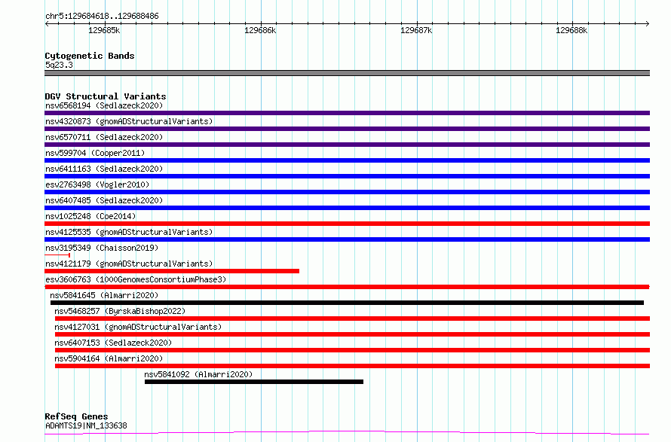671x442 pixels.
Task: Select the blue bar for nsv6407485
Action: [x=347, y=208]
